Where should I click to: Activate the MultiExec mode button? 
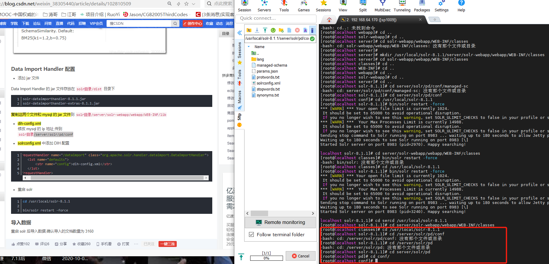point(382,6)
